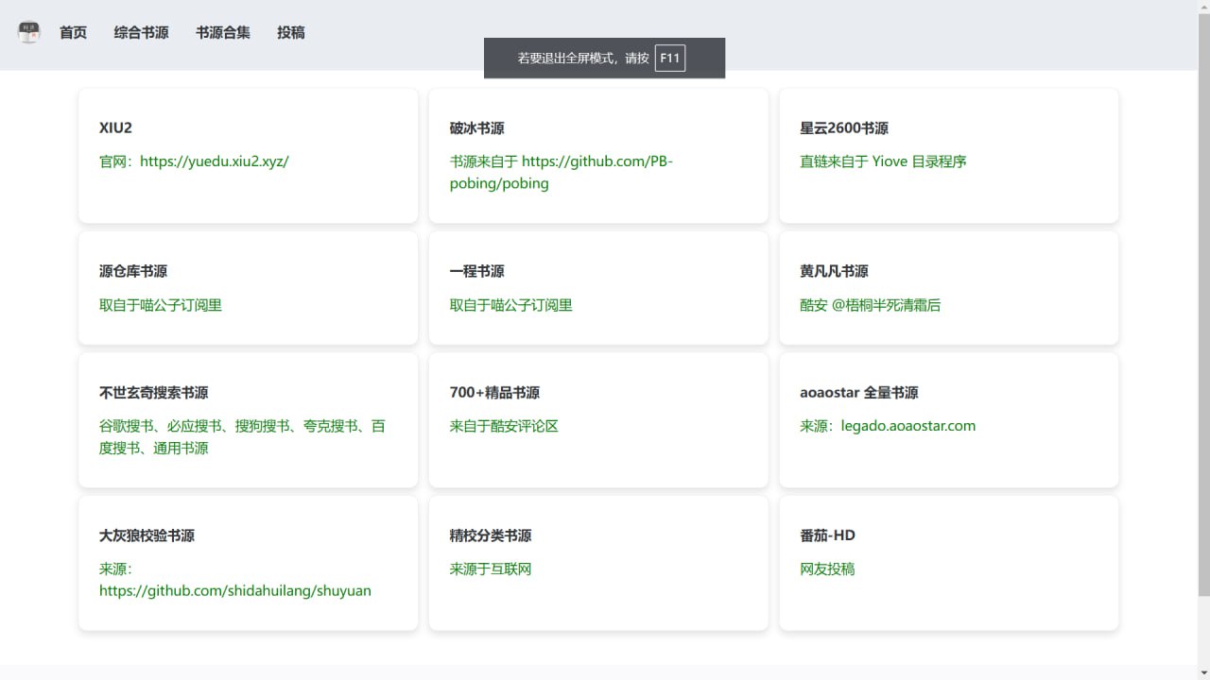Image resolution: width=1210 pixels, height=680 pixels.
Task: Go to 综合书源 in navigation
Action: pyautogui.click(x=141, y=32)
